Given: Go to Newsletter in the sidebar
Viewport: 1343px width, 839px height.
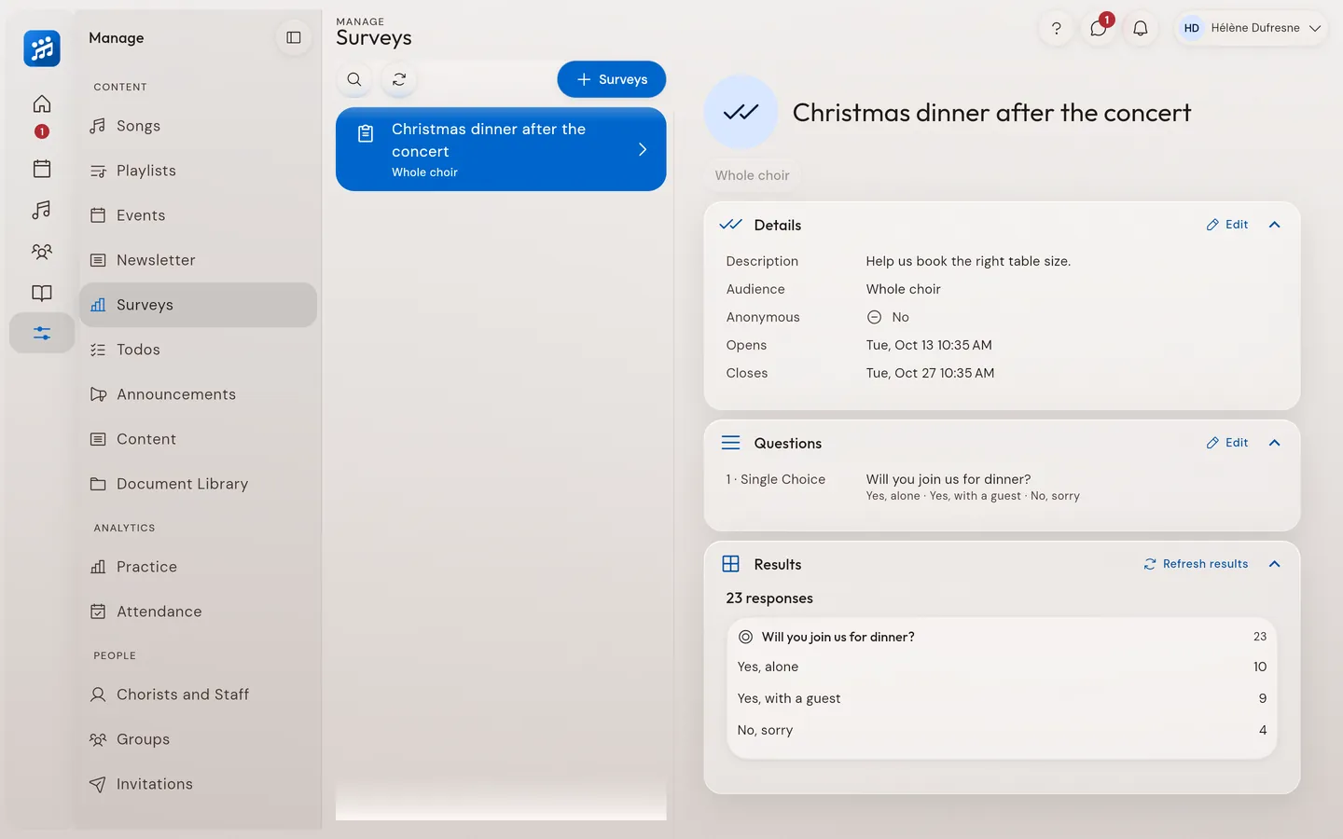Looking at the screenshot, I should (198, 260).
